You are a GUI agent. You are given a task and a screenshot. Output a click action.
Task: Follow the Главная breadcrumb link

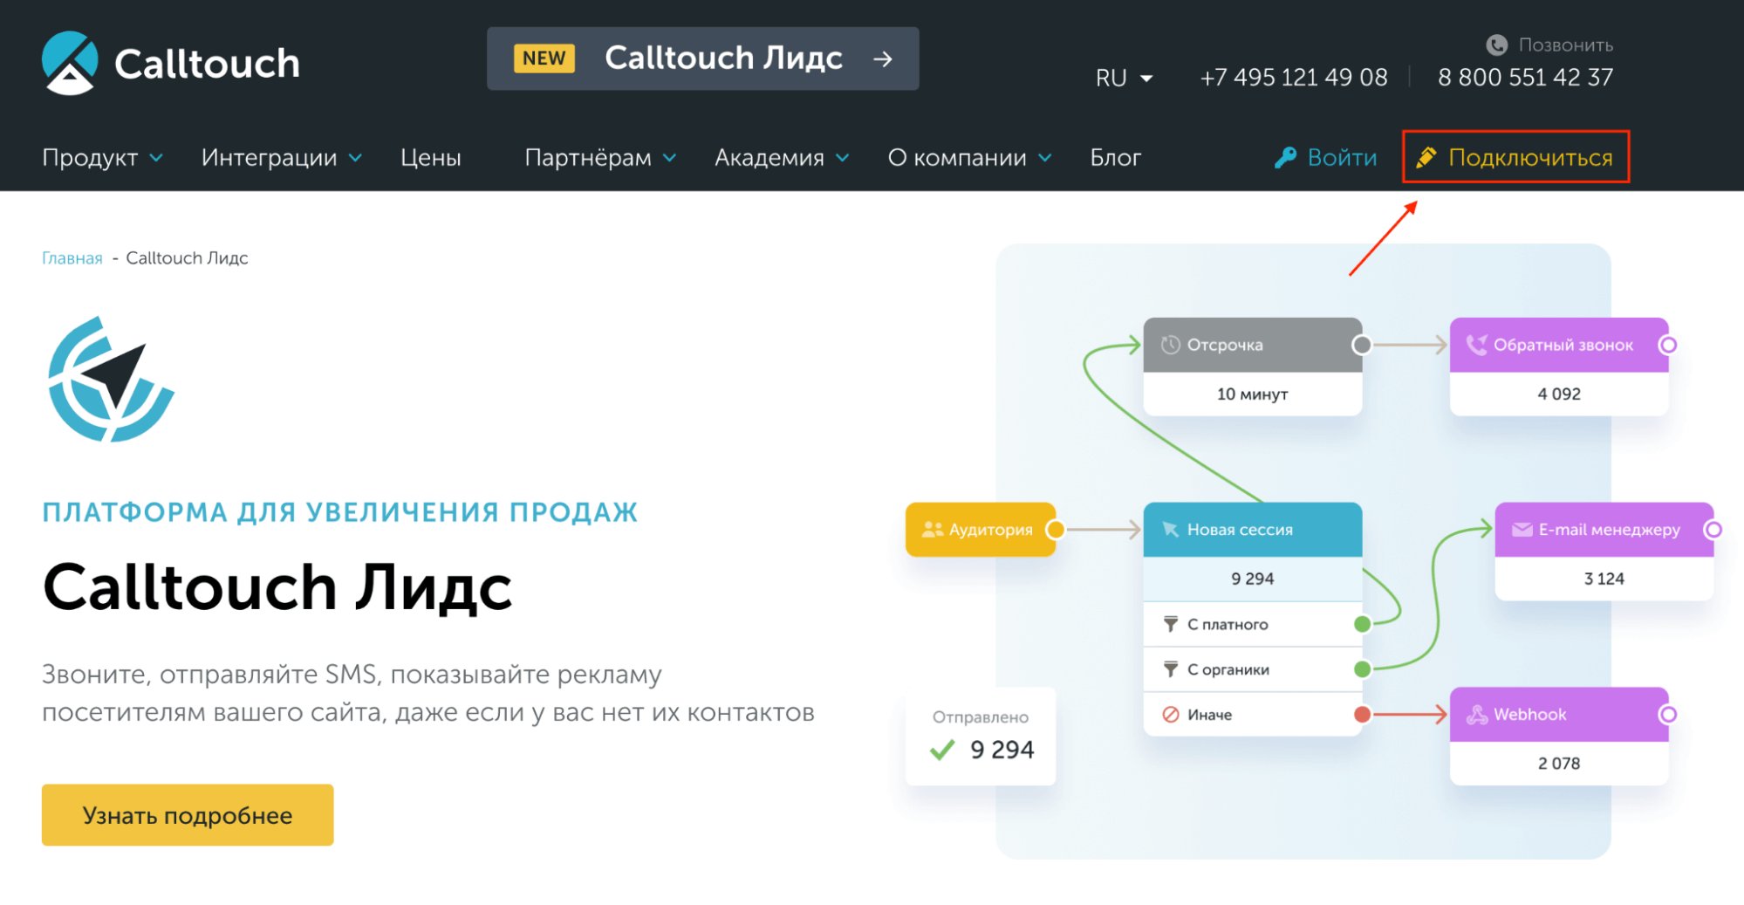point(72,257)
